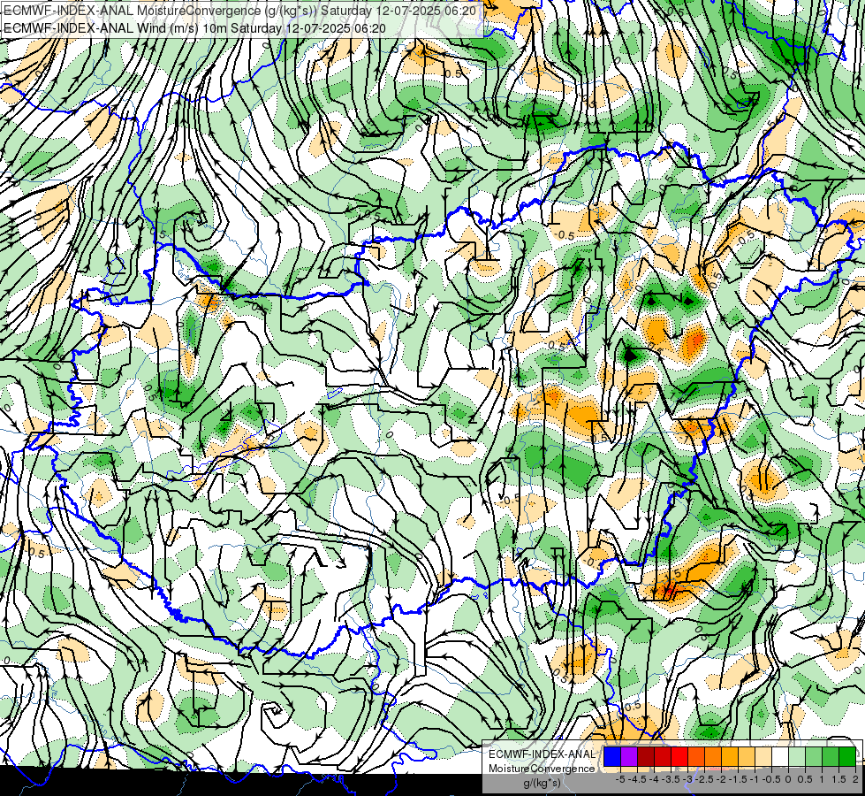
Task: Pick the red-orange swatch between -3 and -2.5
Action: (x=695, y=756)
